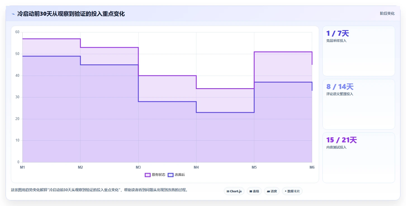Click the trend icon beside the title
Screen dimensions: 406x206
click(13, 14)
